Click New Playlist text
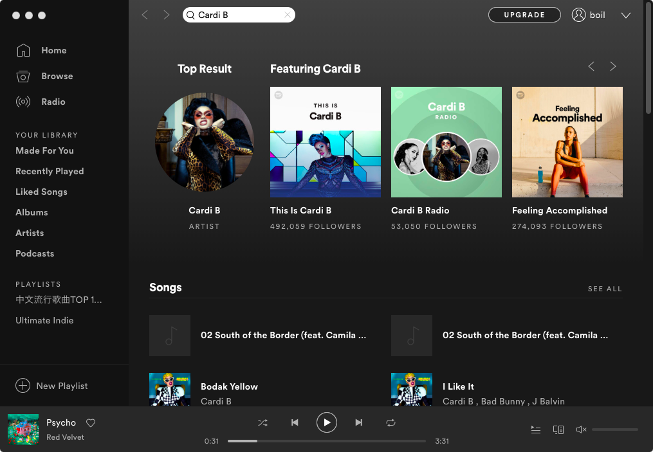This screenshot has height=452, width=653. pos(62,386)
